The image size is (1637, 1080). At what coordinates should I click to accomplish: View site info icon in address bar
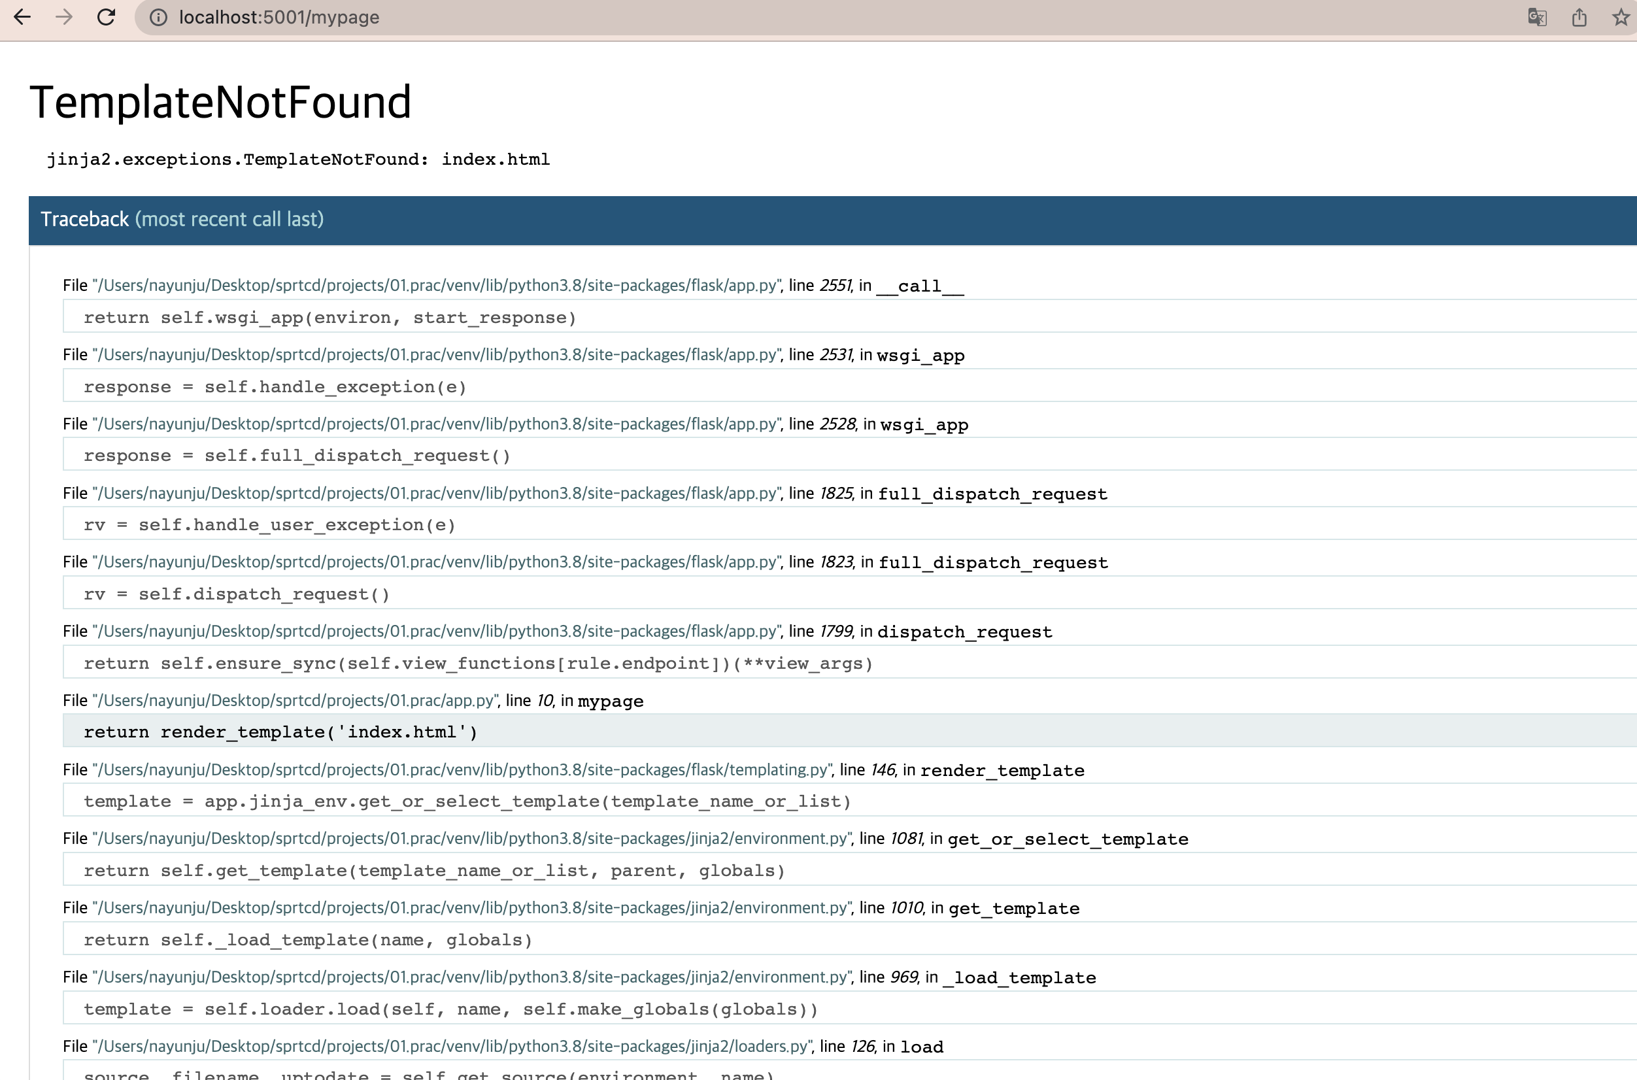(158, 17)
